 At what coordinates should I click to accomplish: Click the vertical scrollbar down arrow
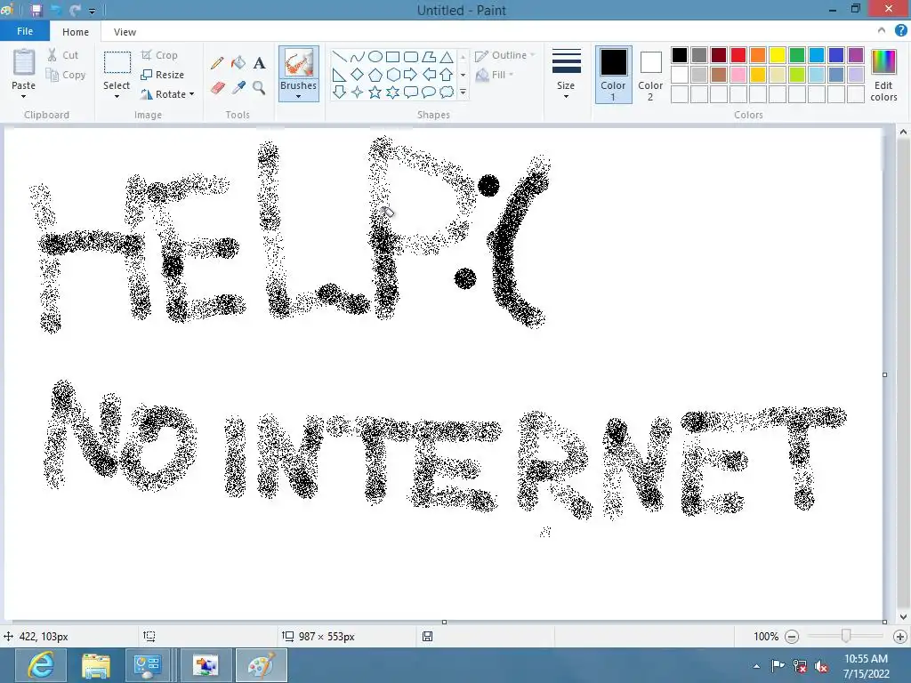903,617
